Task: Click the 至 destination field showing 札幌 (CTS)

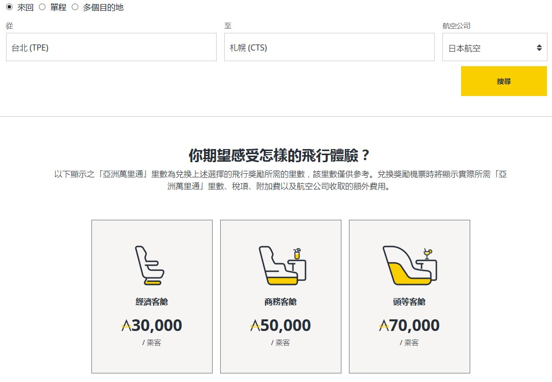Action: coord(329,47)
